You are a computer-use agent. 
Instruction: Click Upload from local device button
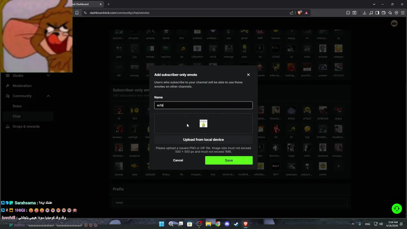(203, 140)
